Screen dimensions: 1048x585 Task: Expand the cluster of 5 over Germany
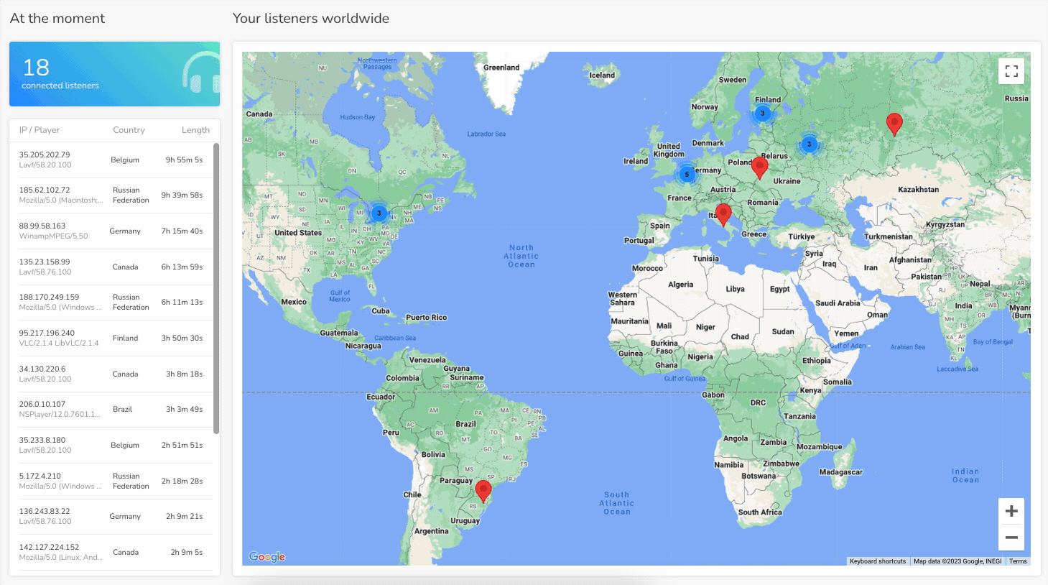click(x=687, y=174)
